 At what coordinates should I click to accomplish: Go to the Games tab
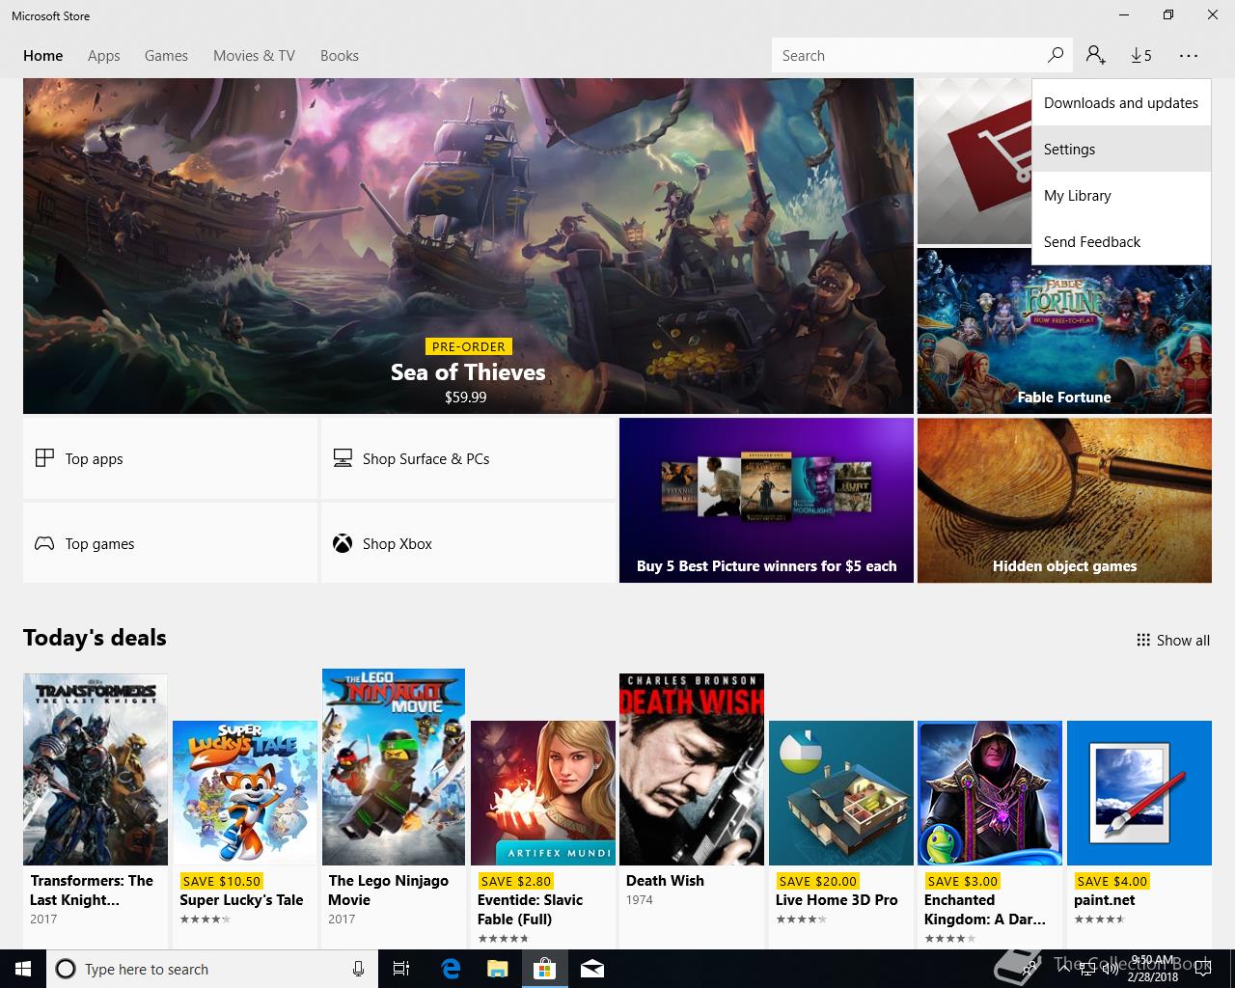(x=166, y=55)
